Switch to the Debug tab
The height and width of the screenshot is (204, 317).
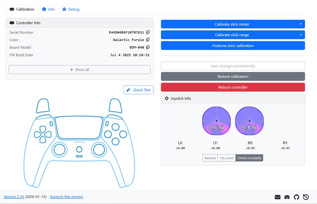[x=71, y=9]
